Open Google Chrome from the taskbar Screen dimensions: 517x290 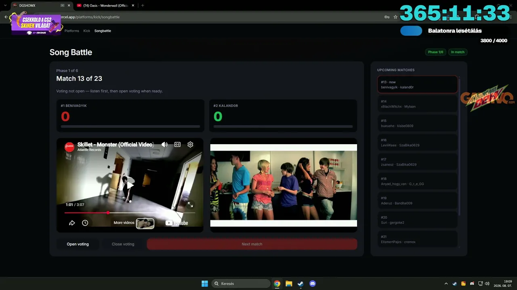click(x=277, y=284)
